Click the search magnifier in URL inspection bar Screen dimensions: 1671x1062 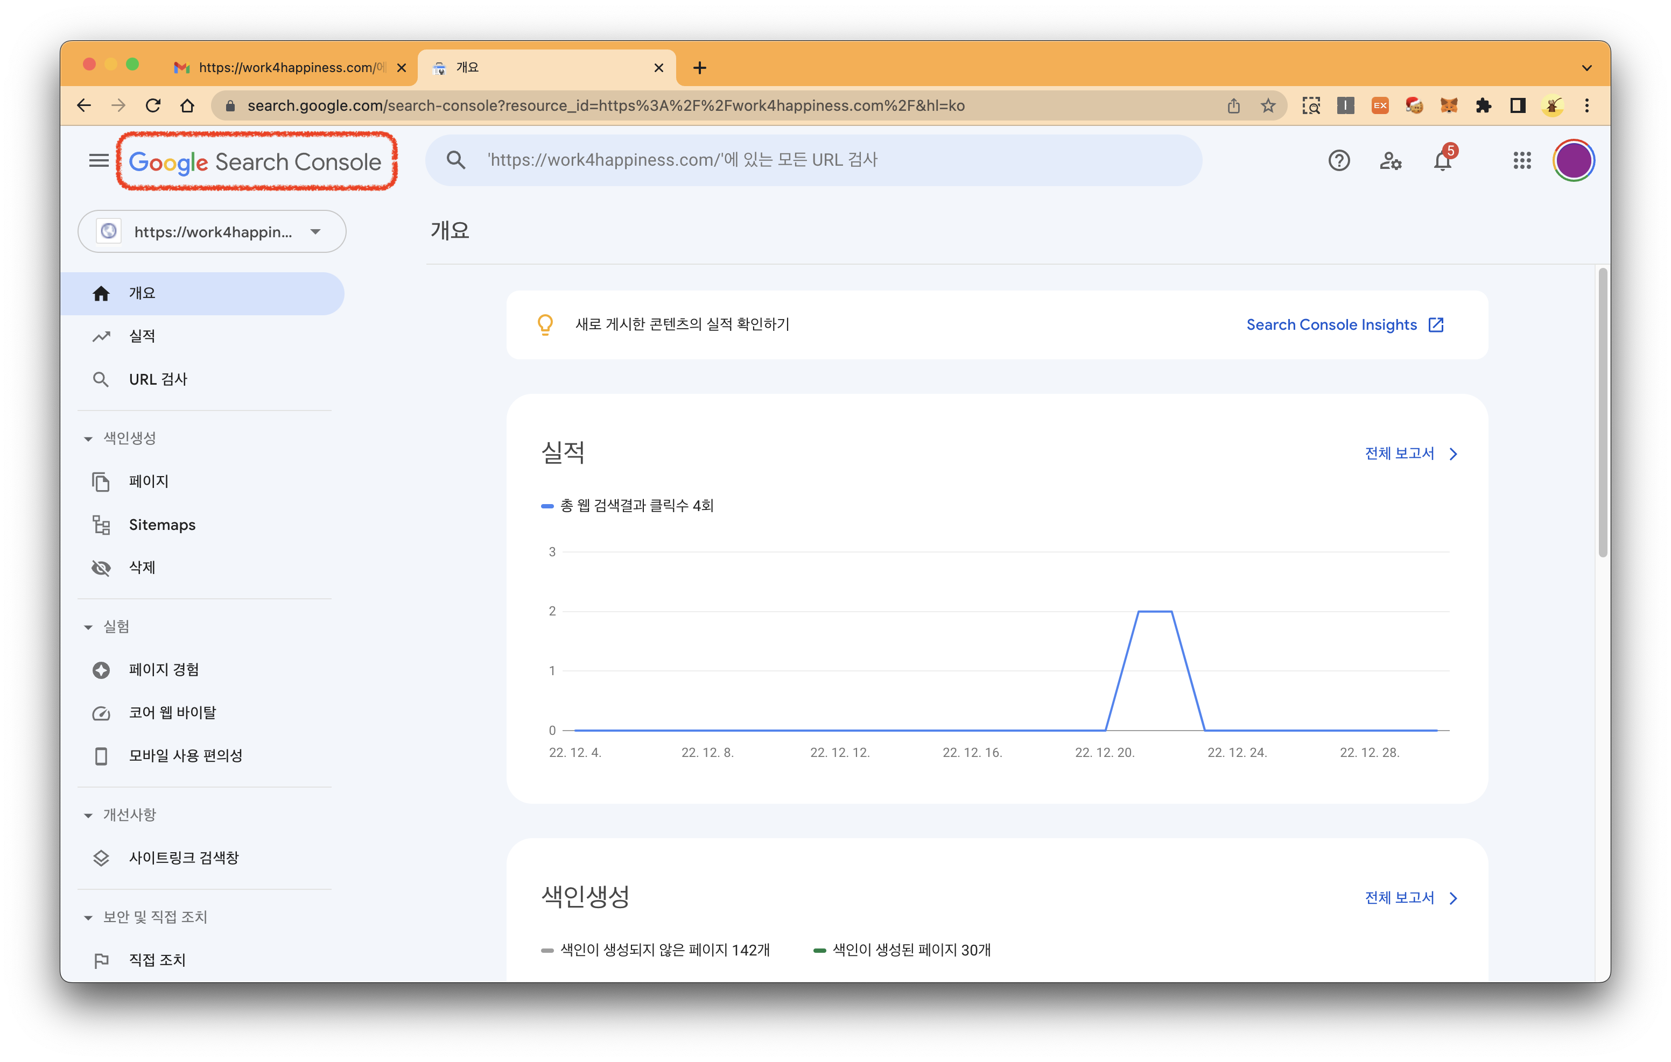coord(456,160)
